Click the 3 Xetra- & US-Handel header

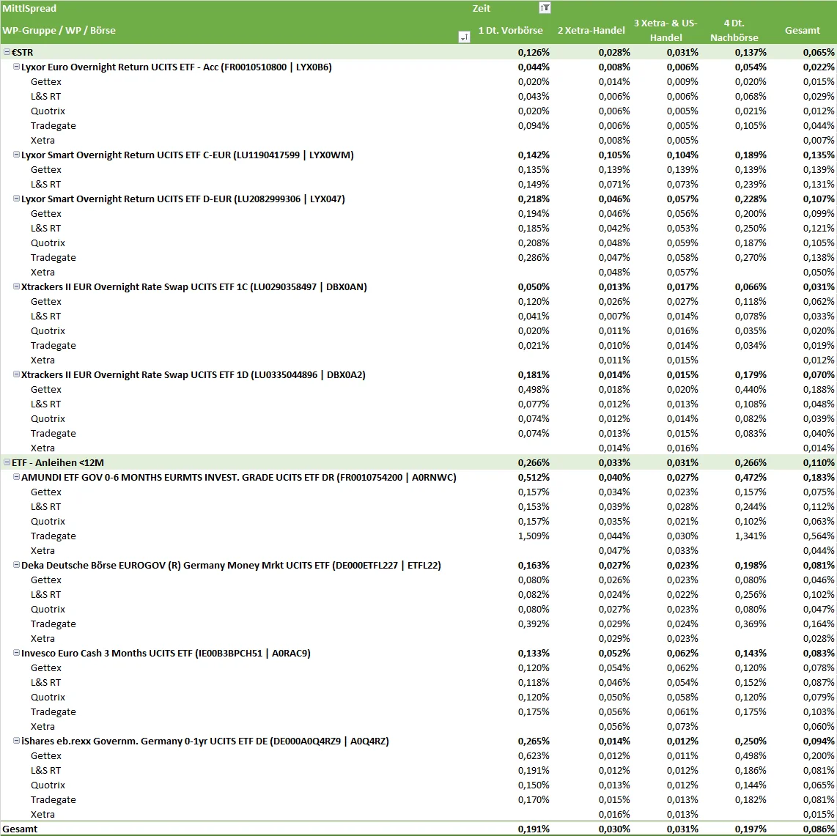pyautogui.click(x=665, y=31)
